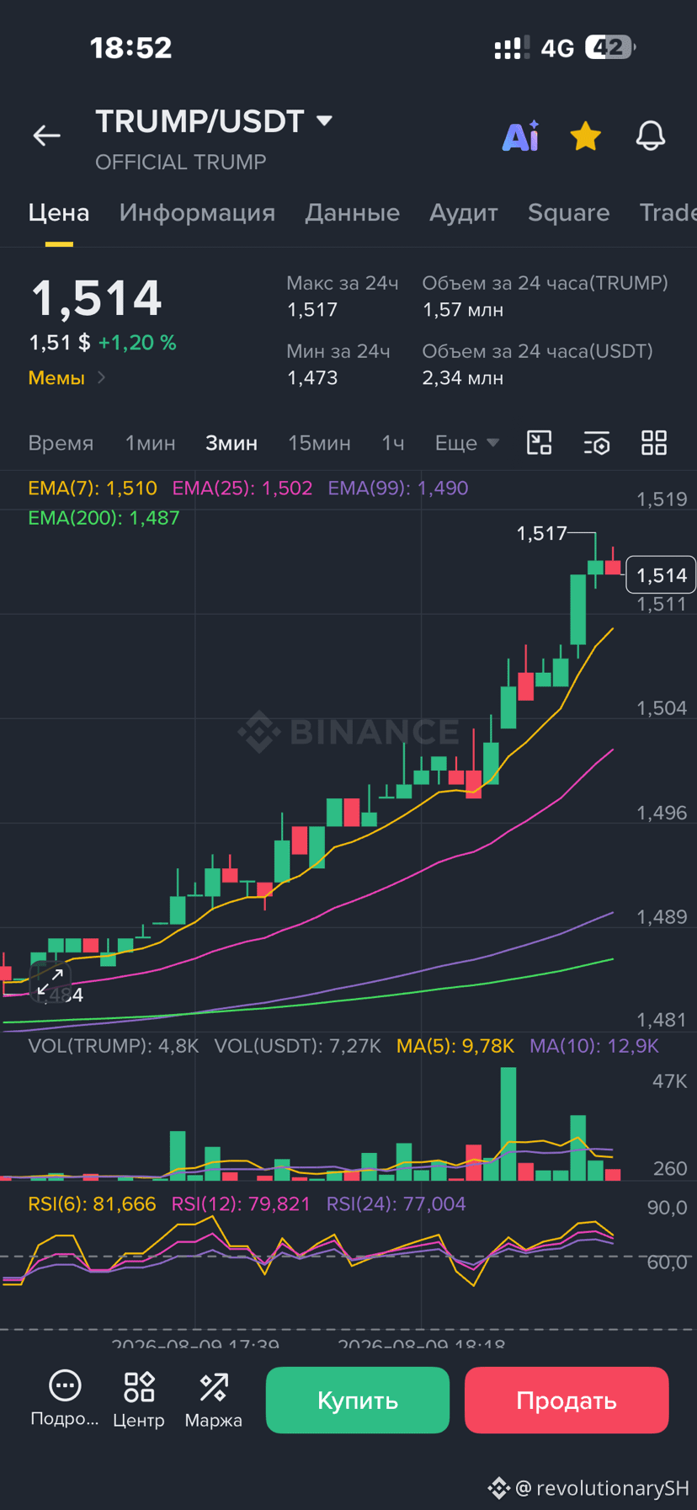Select the 15мин chart interval
697x1510 pixels.
click(x=319, y=443)
